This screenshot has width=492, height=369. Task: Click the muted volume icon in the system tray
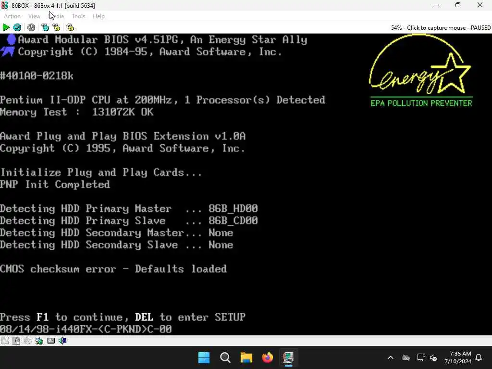(x=434, y=357)
